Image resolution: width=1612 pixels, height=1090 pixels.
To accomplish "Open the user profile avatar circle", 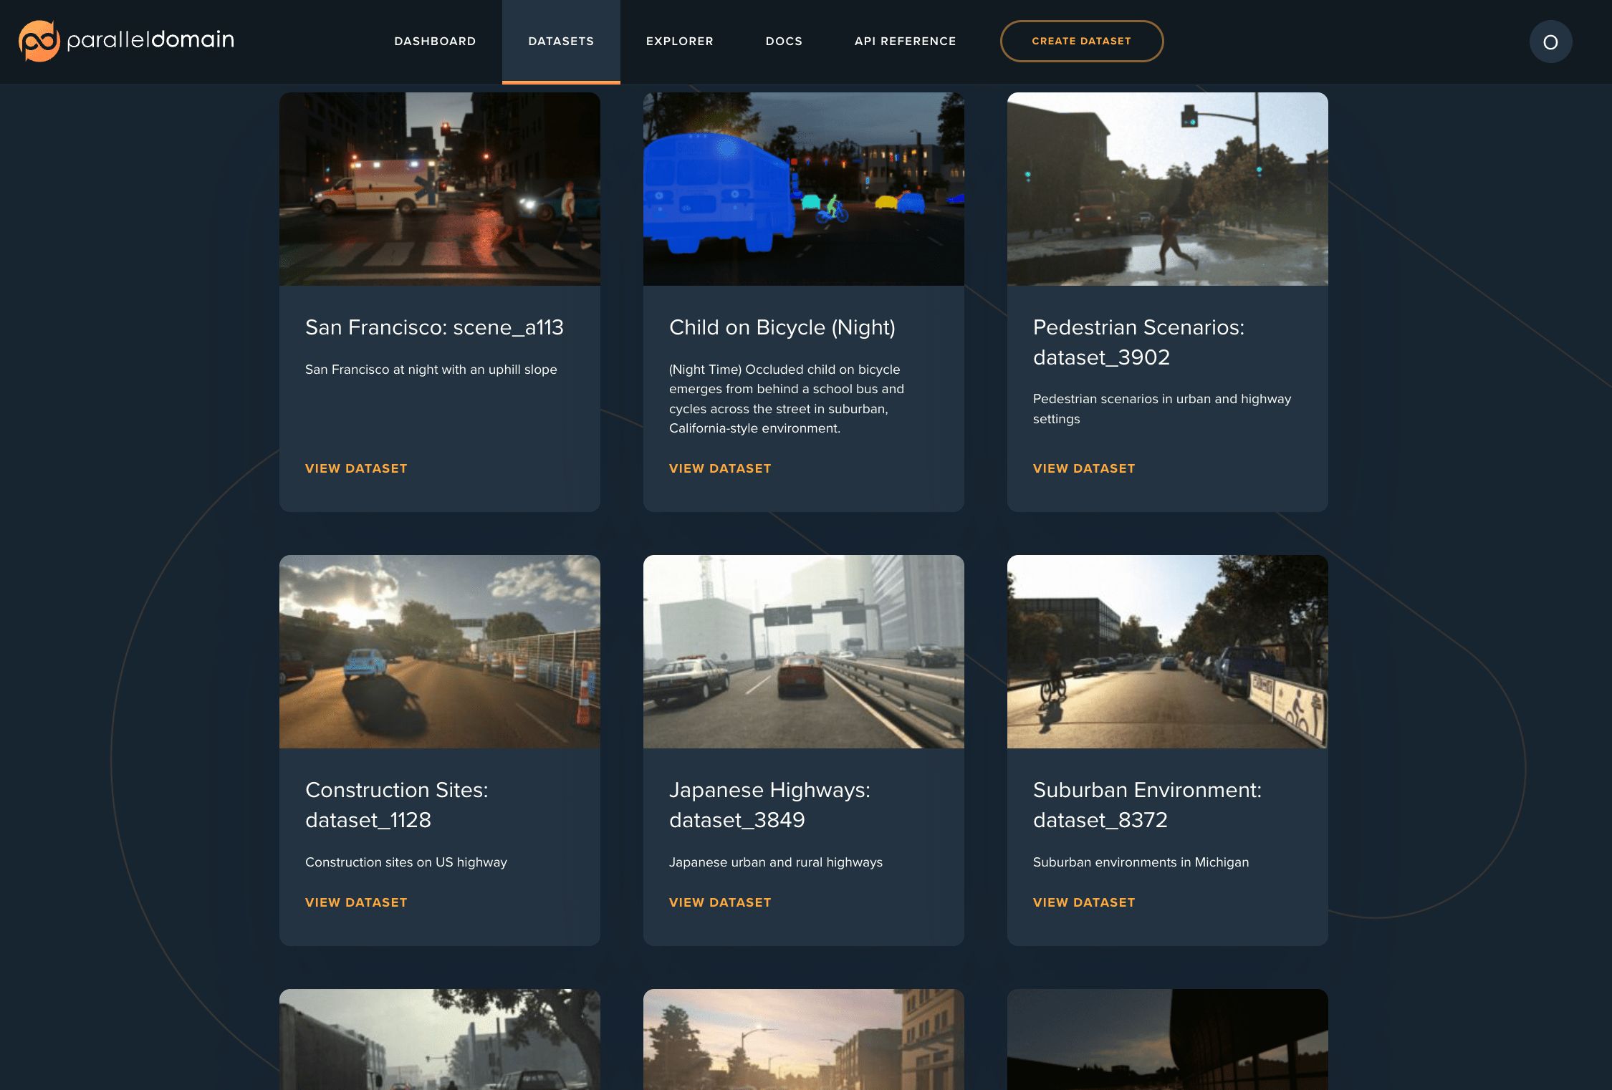I will click(1550, 42).
